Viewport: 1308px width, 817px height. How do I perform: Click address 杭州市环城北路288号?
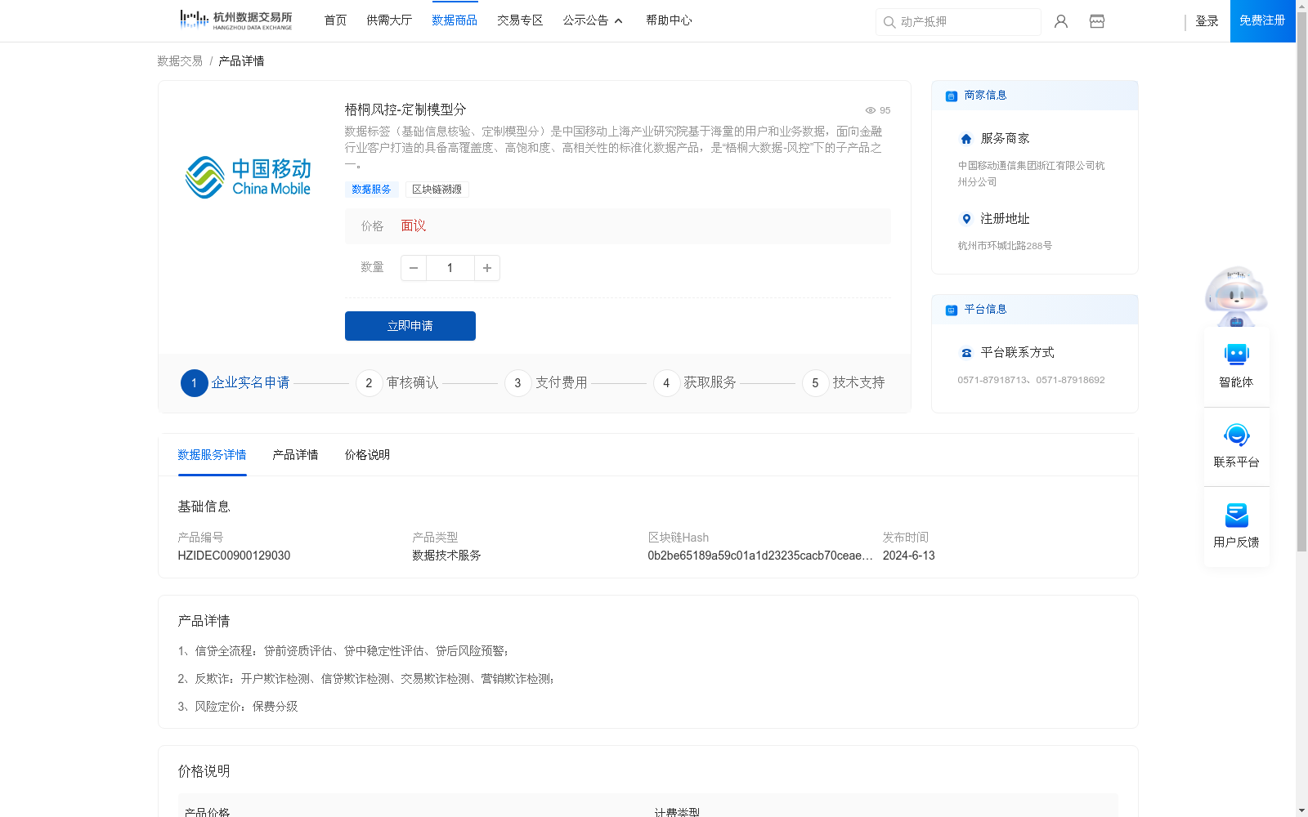pyautogui.click(x=1005, y=246)
